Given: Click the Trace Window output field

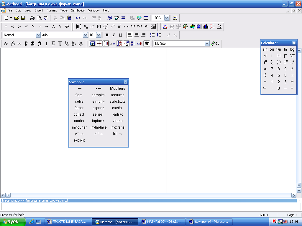Looking at the screenshot, I should click(151, 207).
